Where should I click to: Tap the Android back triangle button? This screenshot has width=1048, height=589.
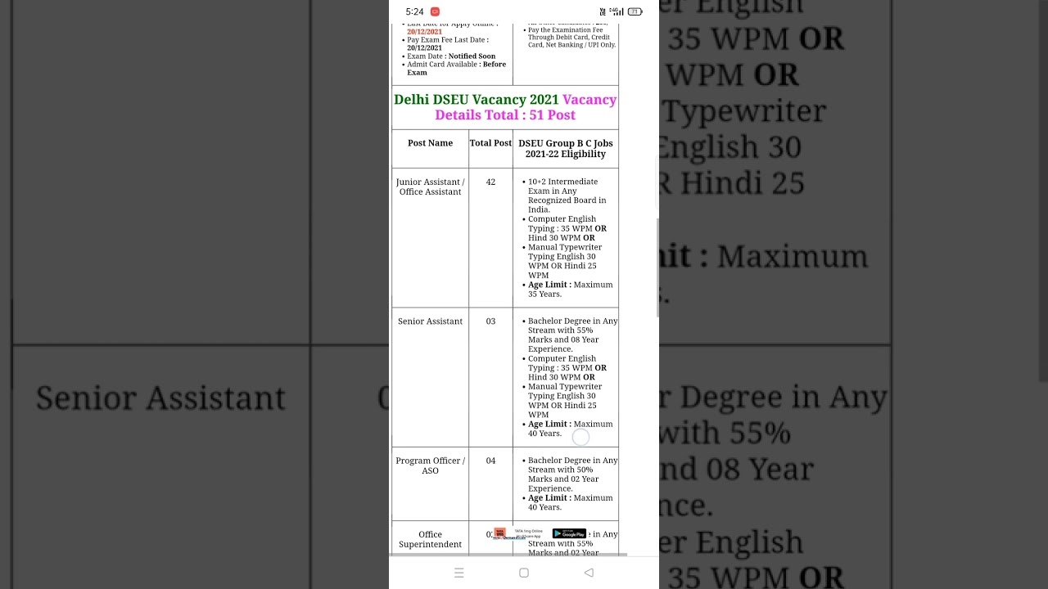pyautogui.click(x=589, y=573)
